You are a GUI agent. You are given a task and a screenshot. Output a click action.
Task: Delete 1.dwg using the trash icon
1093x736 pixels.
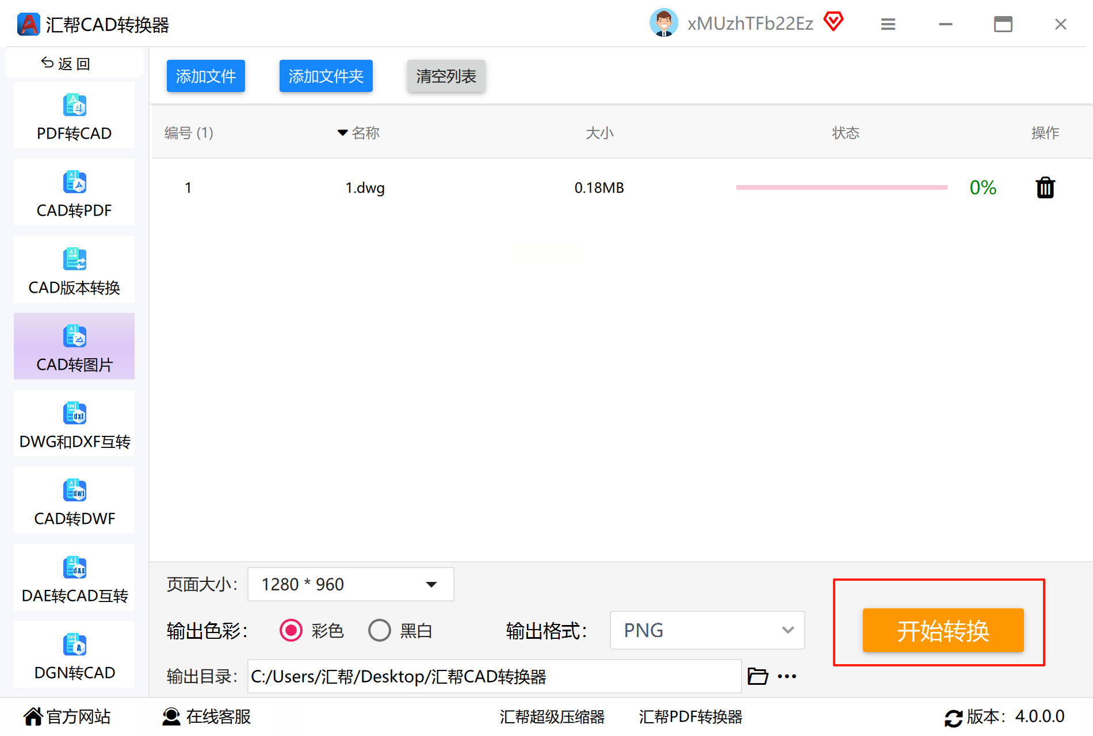click(x=1045, y=187)
